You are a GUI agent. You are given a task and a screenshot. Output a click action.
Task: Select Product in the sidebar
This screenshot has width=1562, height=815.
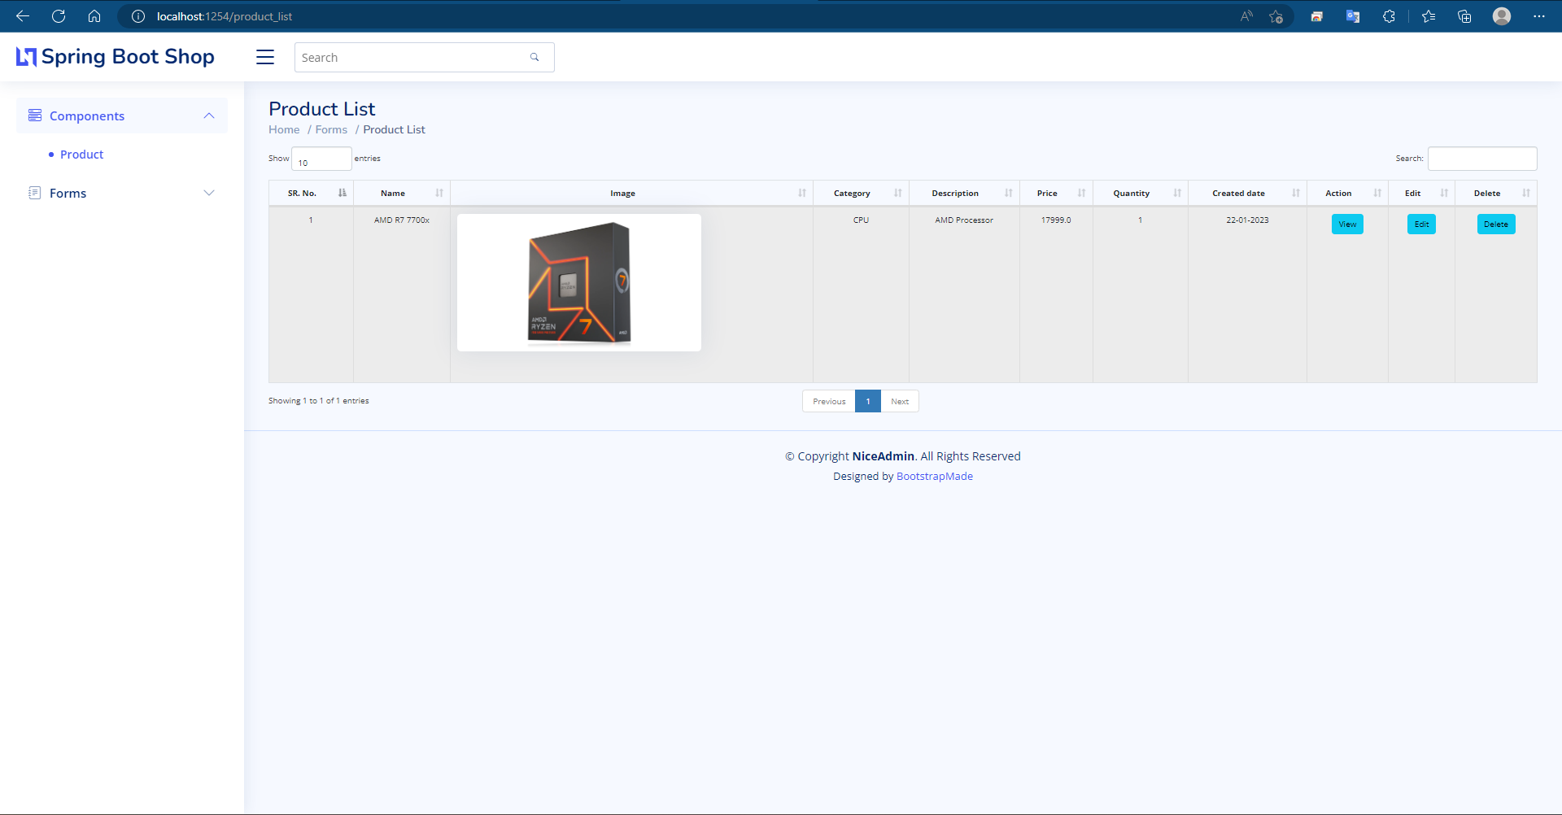coord(81,154)
